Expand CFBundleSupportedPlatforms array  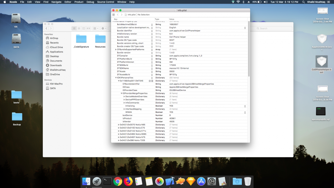pos(116,49)
